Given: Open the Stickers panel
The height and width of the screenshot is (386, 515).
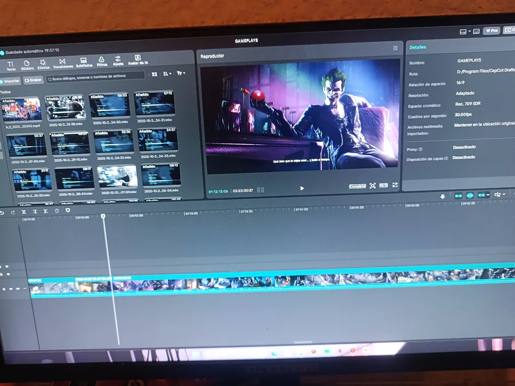Looking at the screenshot, I should tap(27, 65).
